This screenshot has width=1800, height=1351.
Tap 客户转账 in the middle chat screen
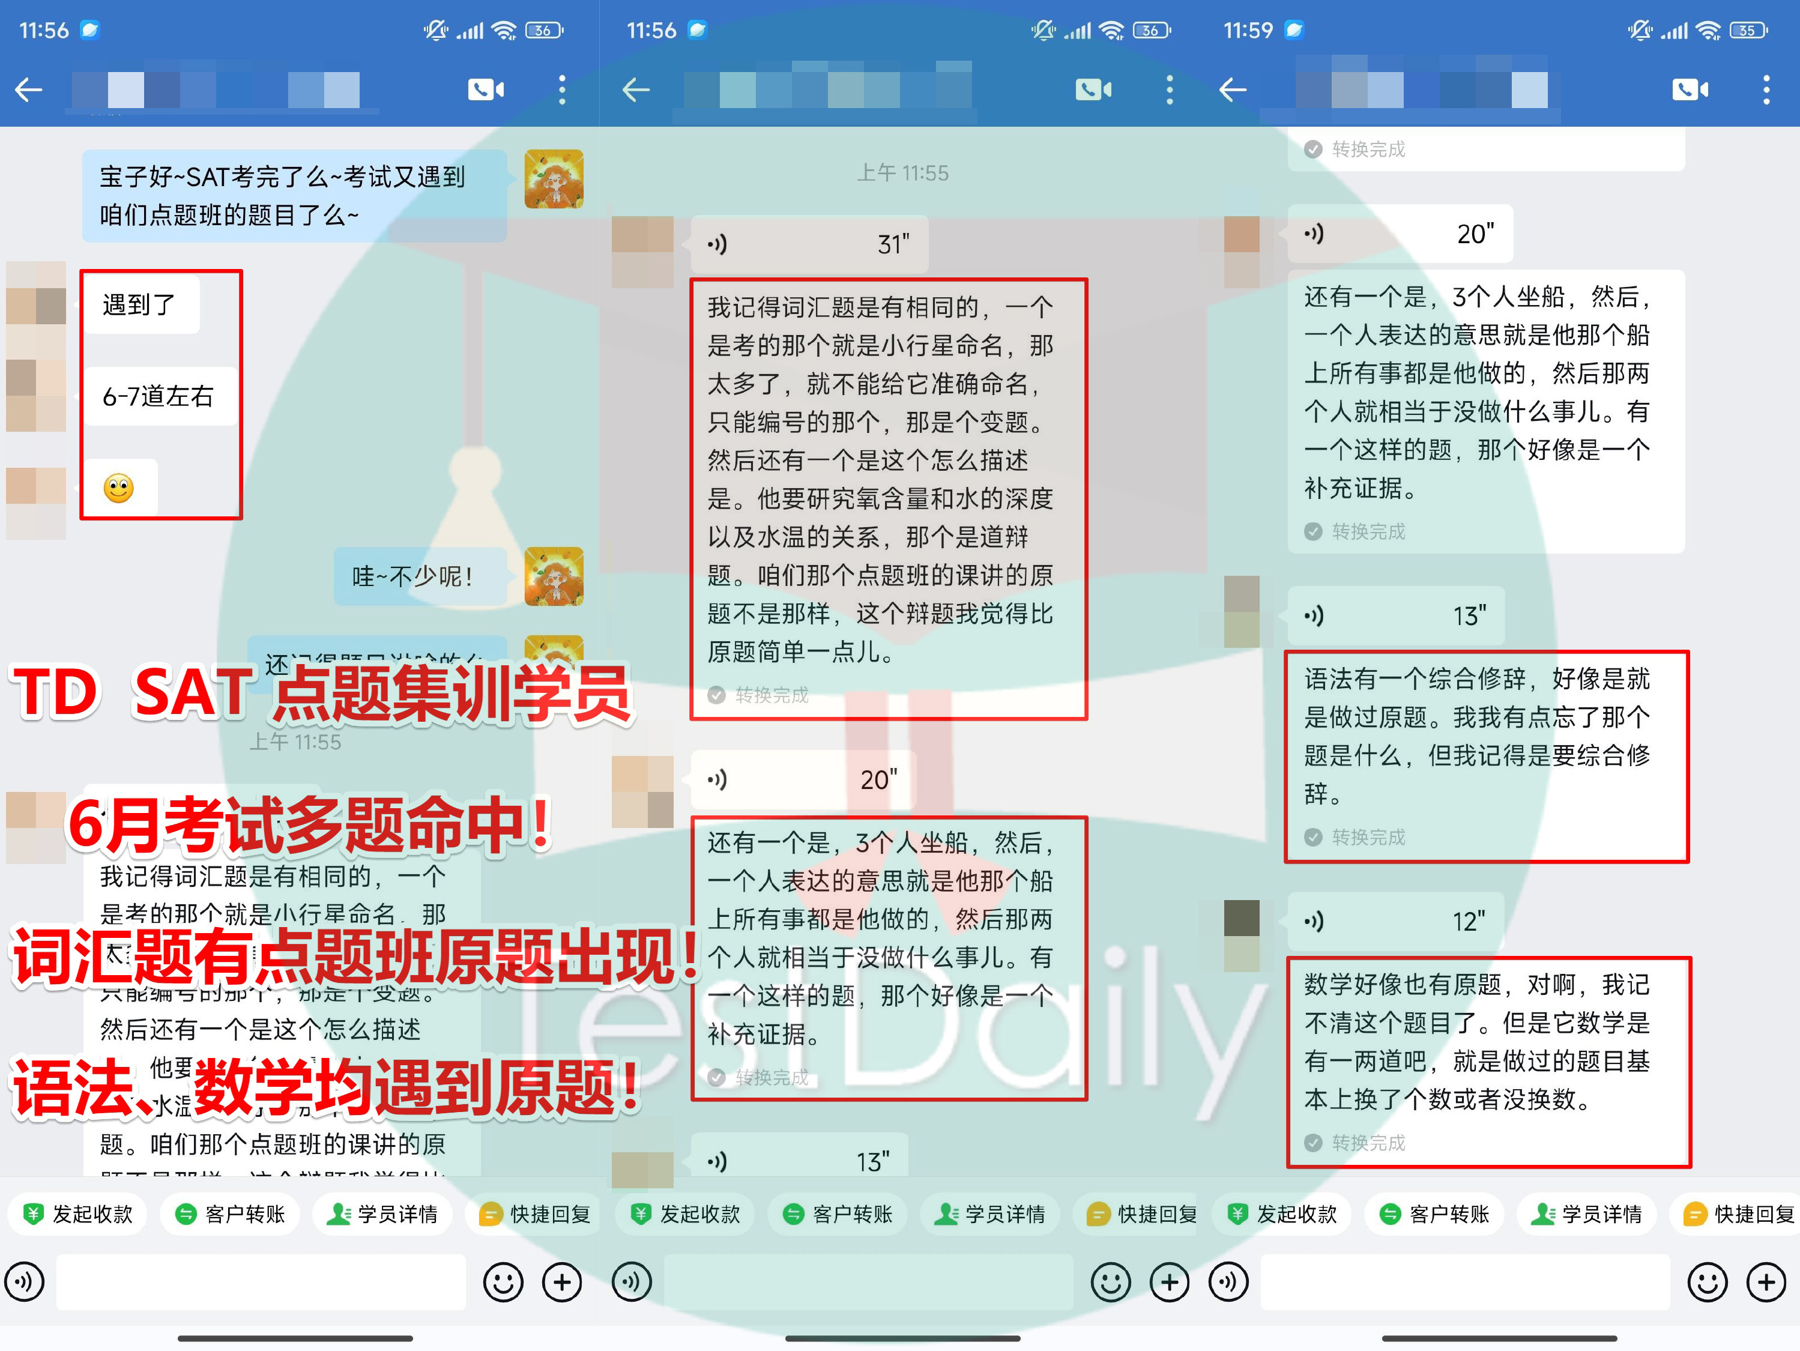click(838, 1213)
